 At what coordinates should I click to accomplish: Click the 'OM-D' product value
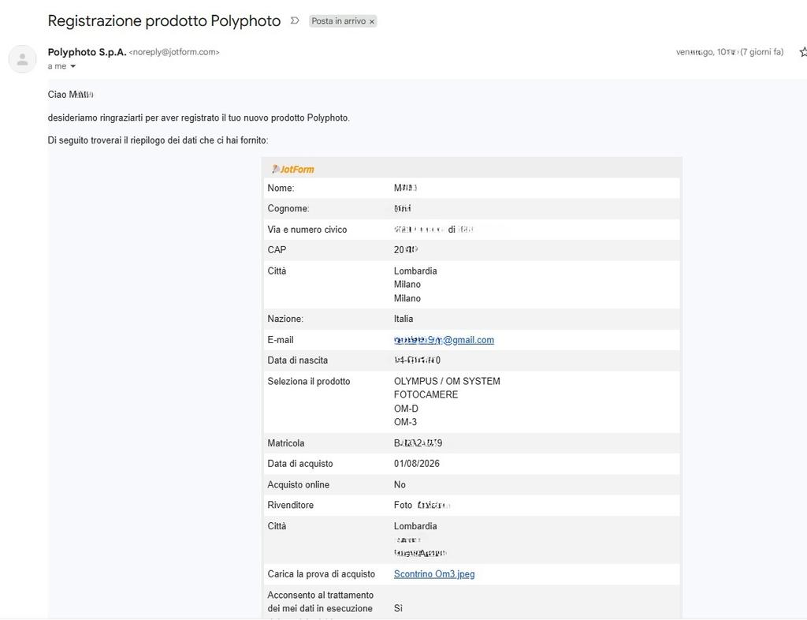(x=406, y=409)
